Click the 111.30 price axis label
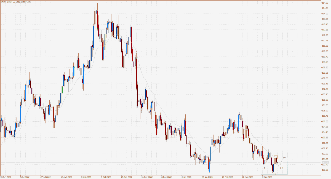 (325, 46)
